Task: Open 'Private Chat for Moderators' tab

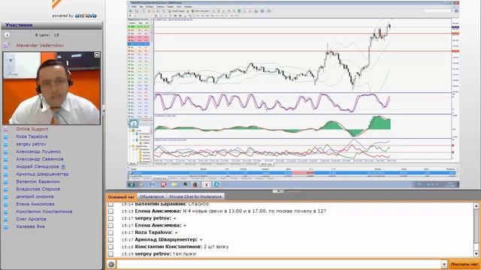Action: click(195, 196)
